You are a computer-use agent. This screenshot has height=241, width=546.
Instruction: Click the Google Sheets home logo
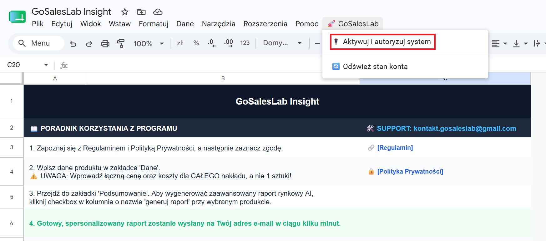(17, 17)
